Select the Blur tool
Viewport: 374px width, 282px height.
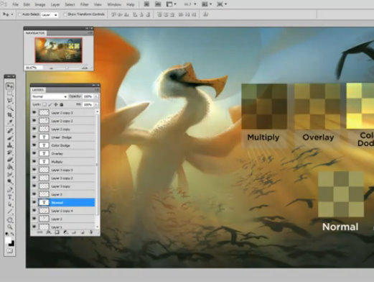coord(10,174)
